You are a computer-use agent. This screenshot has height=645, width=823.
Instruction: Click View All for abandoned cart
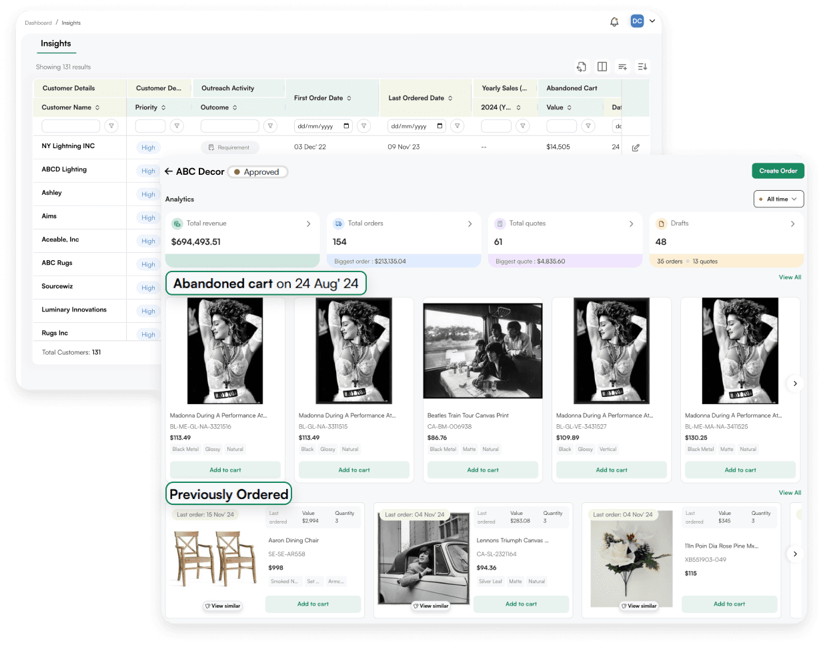pos(790,277)
